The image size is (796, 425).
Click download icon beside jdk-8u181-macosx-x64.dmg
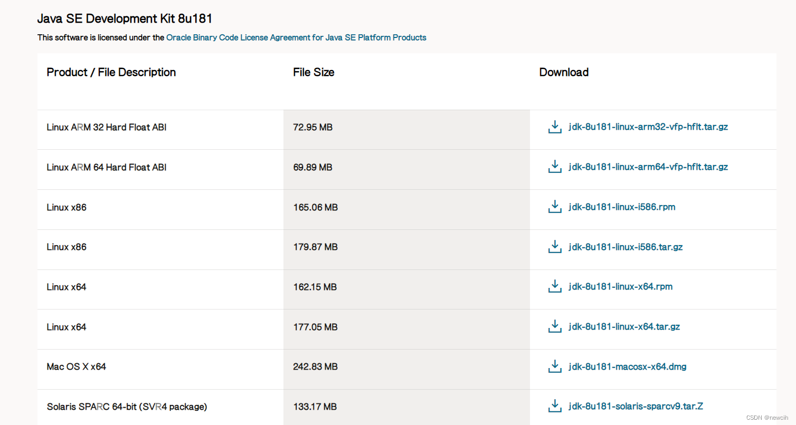(x=555, y=366)
